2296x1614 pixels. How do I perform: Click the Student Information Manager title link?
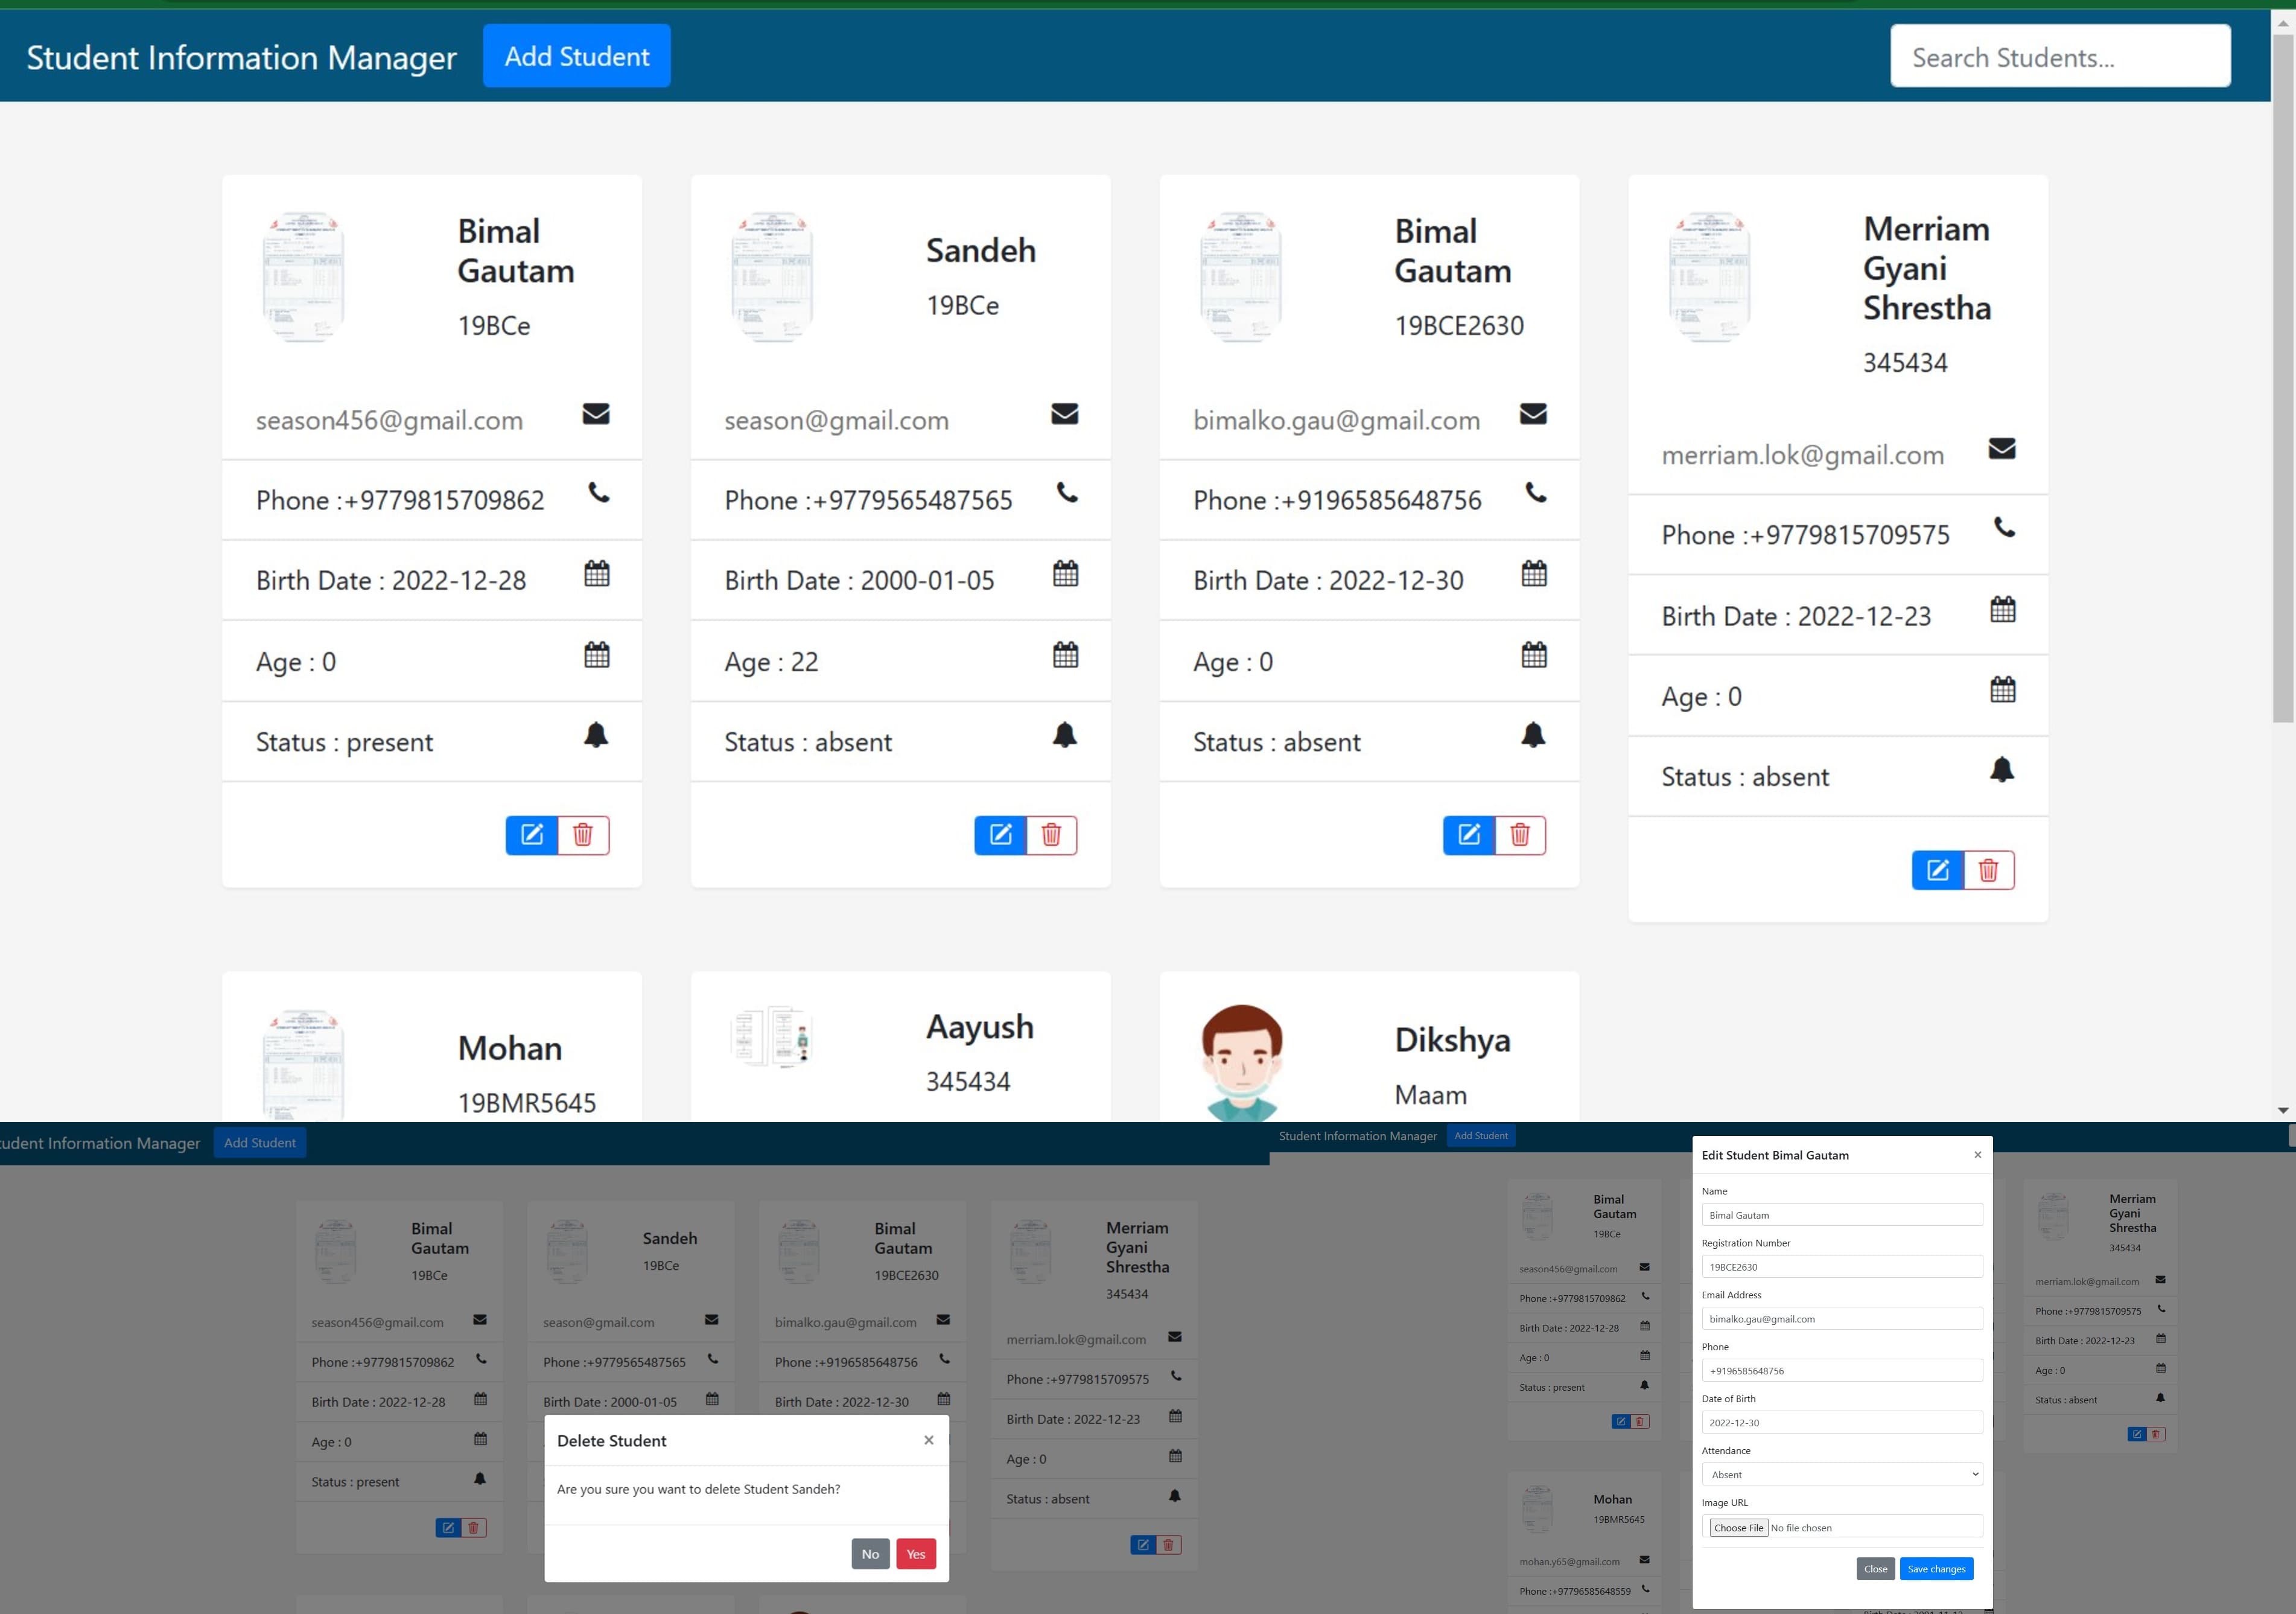click(241, 58)
